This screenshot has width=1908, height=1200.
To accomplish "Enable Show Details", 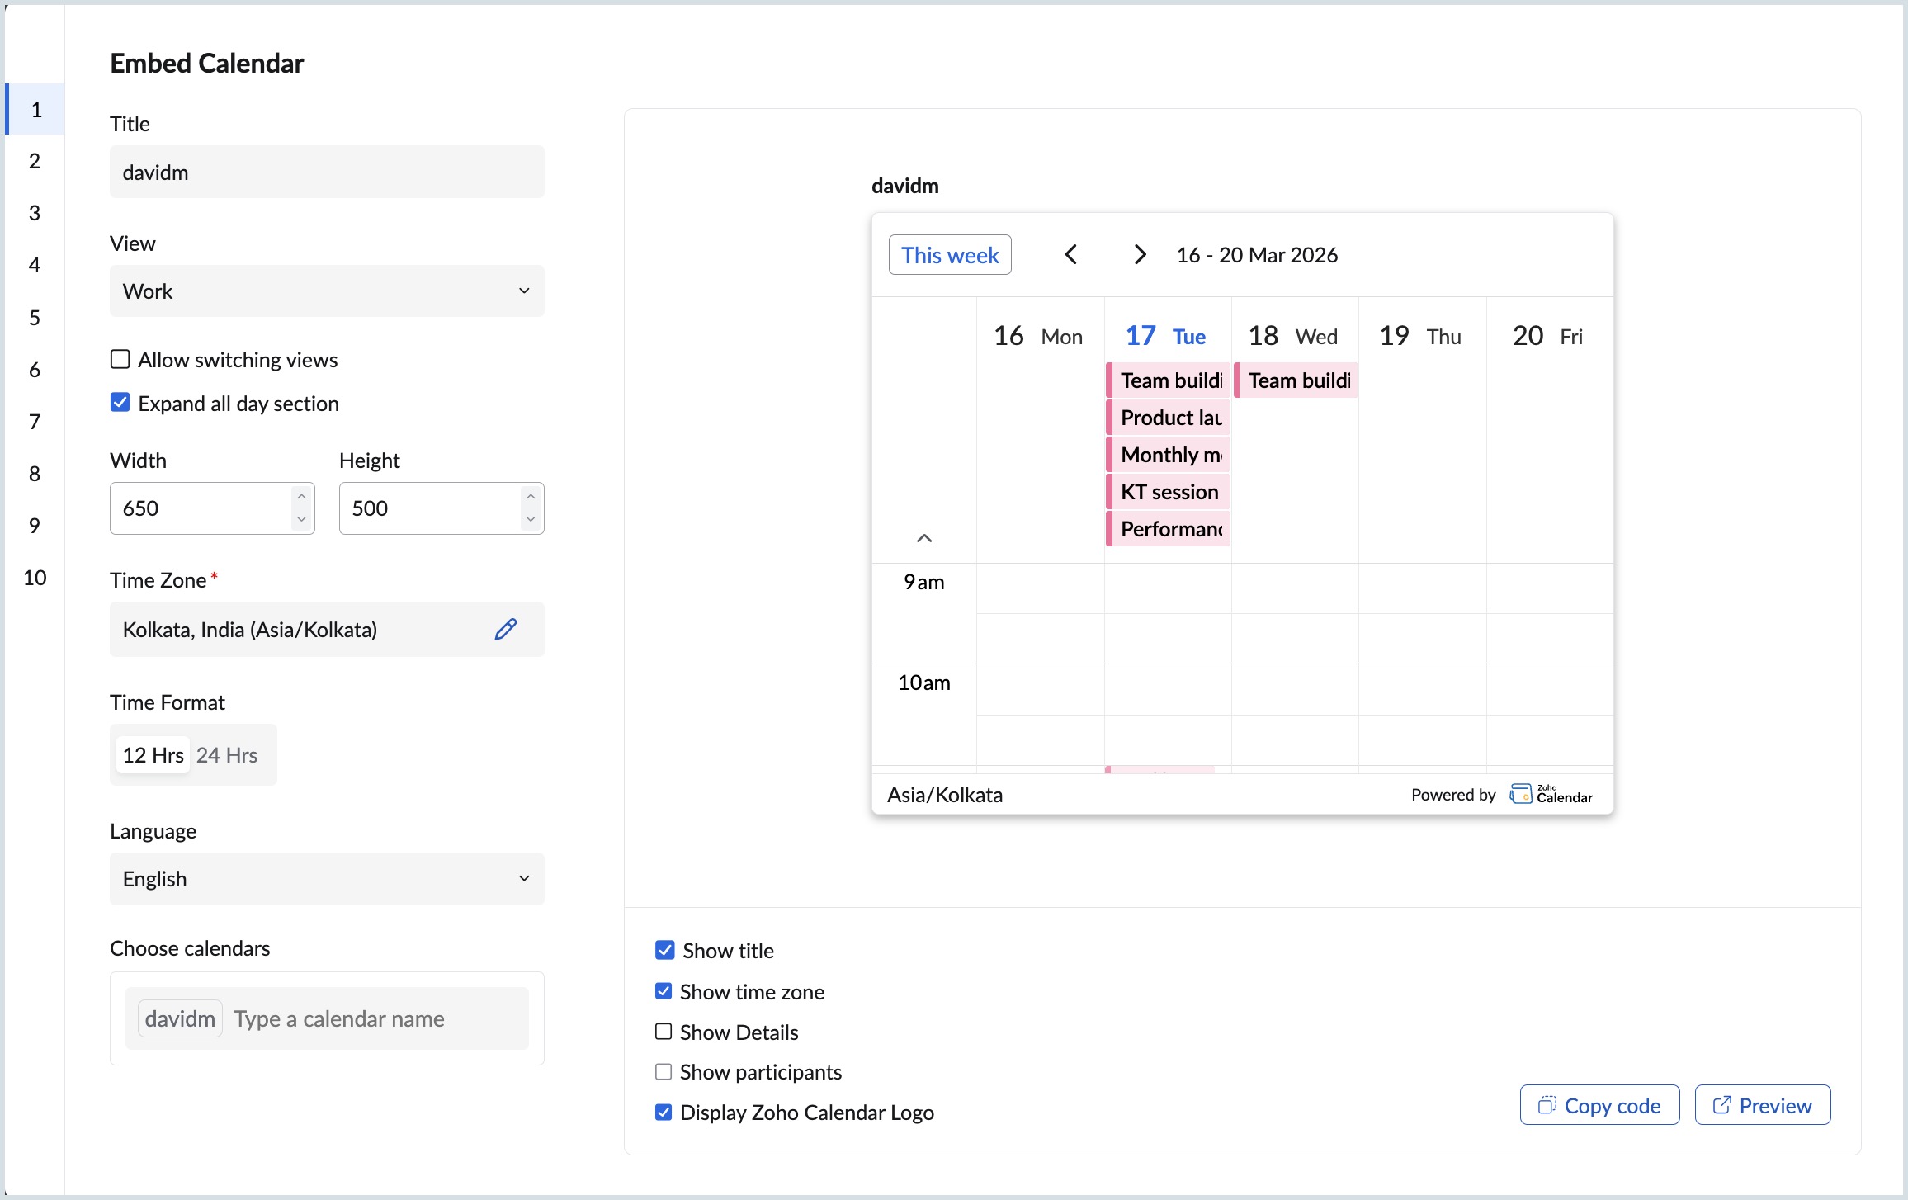I will (x=664, y=1032).
